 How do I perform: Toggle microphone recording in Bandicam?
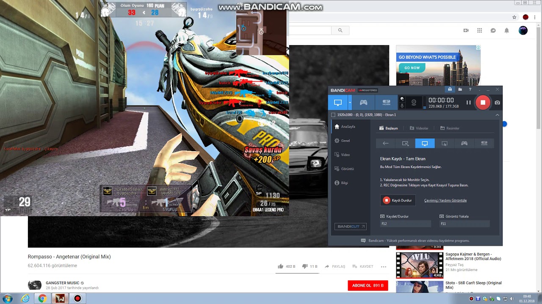coord(402,106)
